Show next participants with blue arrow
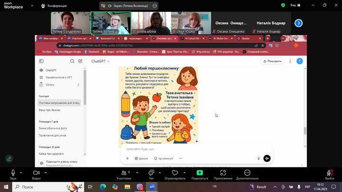Screen dimensions: 342x192 299,23
